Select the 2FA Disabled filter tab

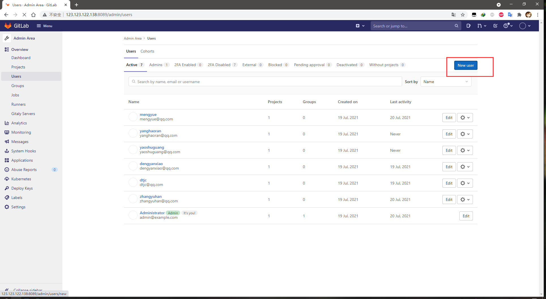click(222, 65)
